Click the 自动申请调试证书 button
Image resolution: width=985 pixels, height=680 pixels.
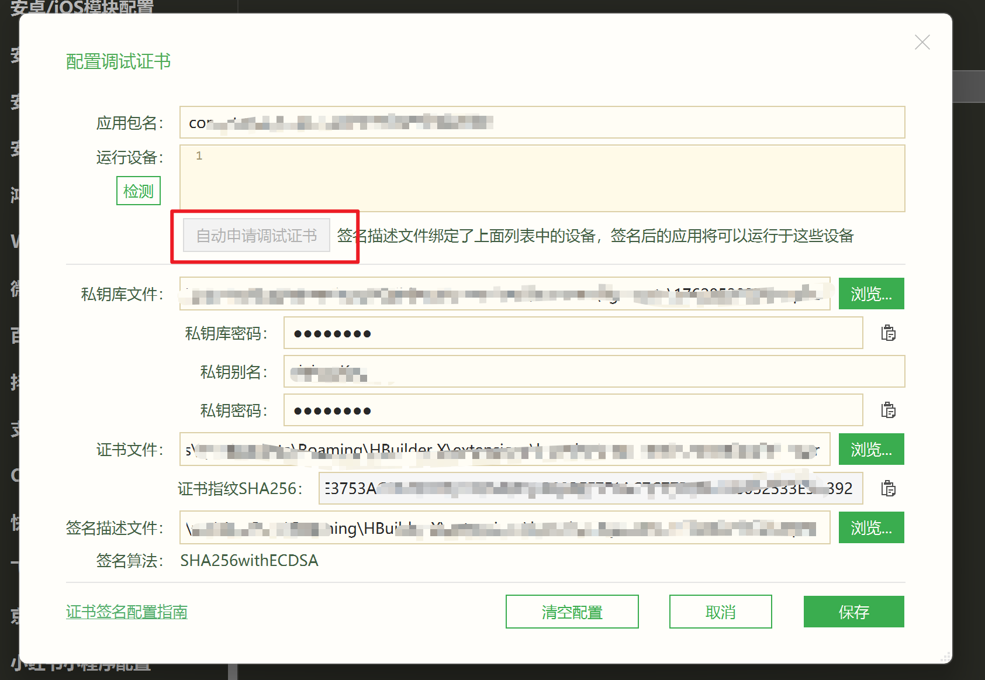pyautogui.click(x=256, y=235)
